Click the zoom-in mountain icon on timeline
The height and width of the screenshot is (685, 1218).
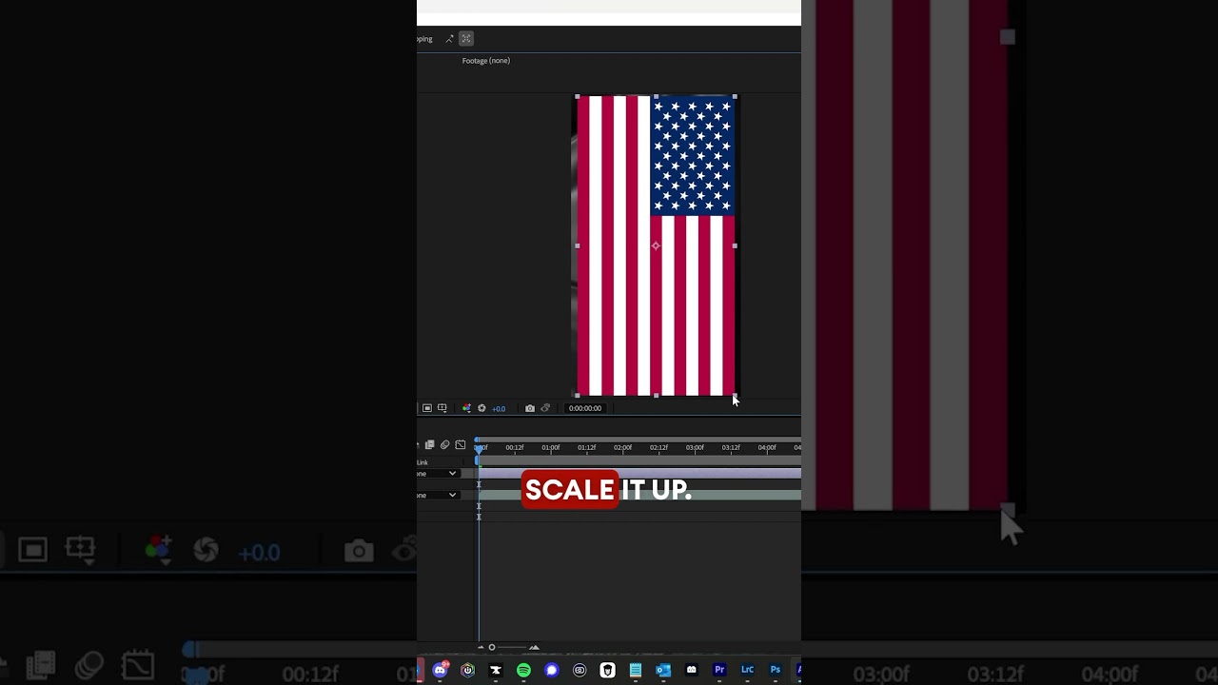534,648
